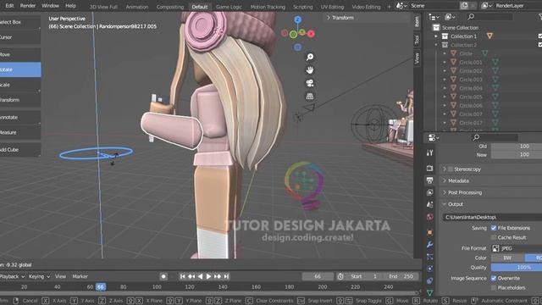Enable the Stereoscopy checkbox

(x=451, y=169)
